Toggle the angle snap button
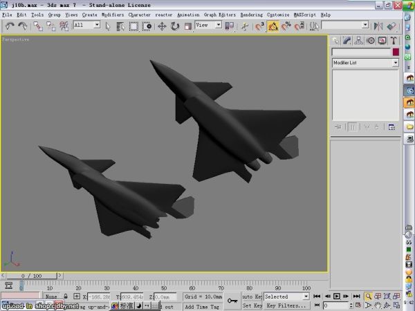This screenshot has height=311, width=415. tap(273, 26)
